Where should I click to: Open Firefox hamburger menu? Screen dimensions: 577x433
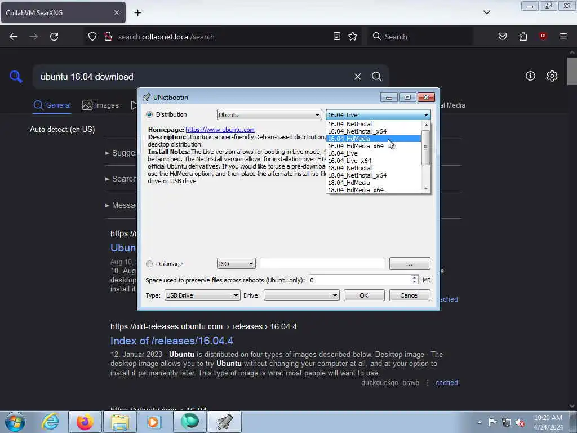pyautogui.click(x=563, y=36)
